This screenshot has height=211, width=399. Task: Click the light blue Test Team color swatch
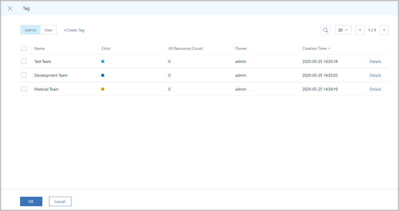tap(103, 61)
